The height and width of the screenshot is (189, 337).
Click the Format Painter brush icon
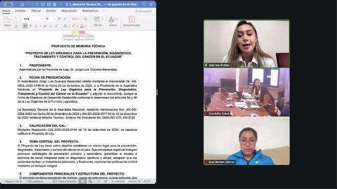coord(15,27)
